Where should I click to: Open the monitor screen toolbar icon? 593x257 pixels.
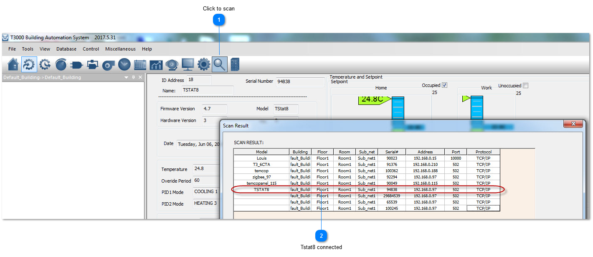(188, 64)
